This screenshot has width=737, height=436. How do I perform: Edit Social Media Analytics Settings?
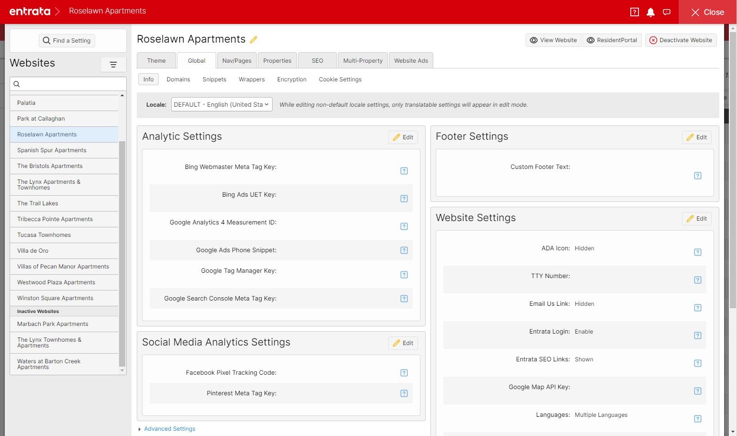(x=403, y=343)
